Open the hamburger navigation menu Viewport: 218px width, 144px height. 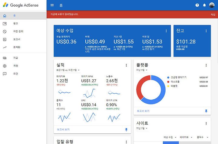click(x=52, y=5)
